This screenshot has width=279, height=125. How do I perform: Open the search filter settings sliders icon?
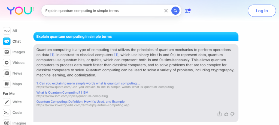tap(188, 11)
